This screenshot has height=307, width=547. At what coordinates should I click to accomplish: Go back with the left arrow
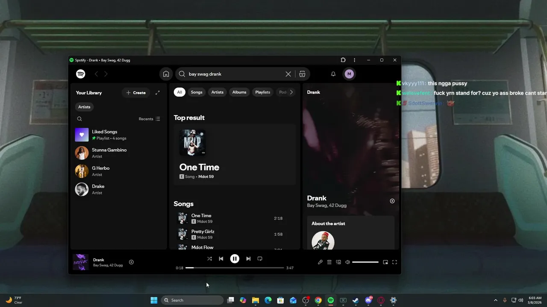point(96,74)
